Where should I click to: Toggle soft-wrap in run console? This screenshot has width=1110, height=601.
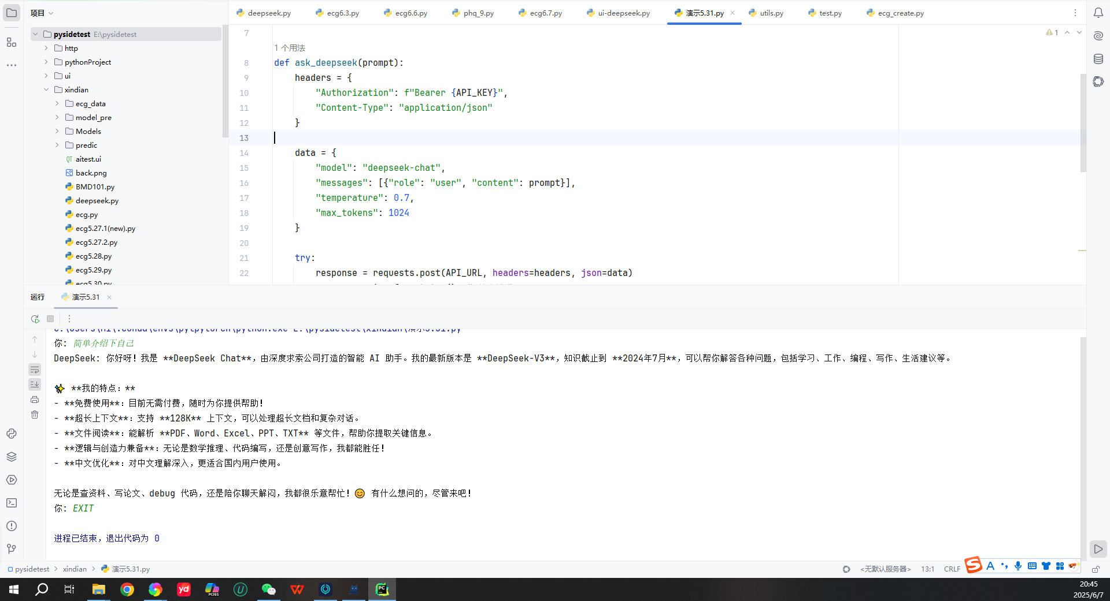(x=35, y=369)
